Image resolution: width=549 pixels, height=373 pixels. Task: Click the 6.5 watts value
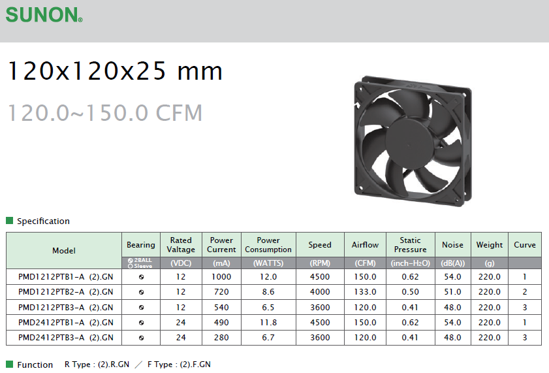(268, 308)
